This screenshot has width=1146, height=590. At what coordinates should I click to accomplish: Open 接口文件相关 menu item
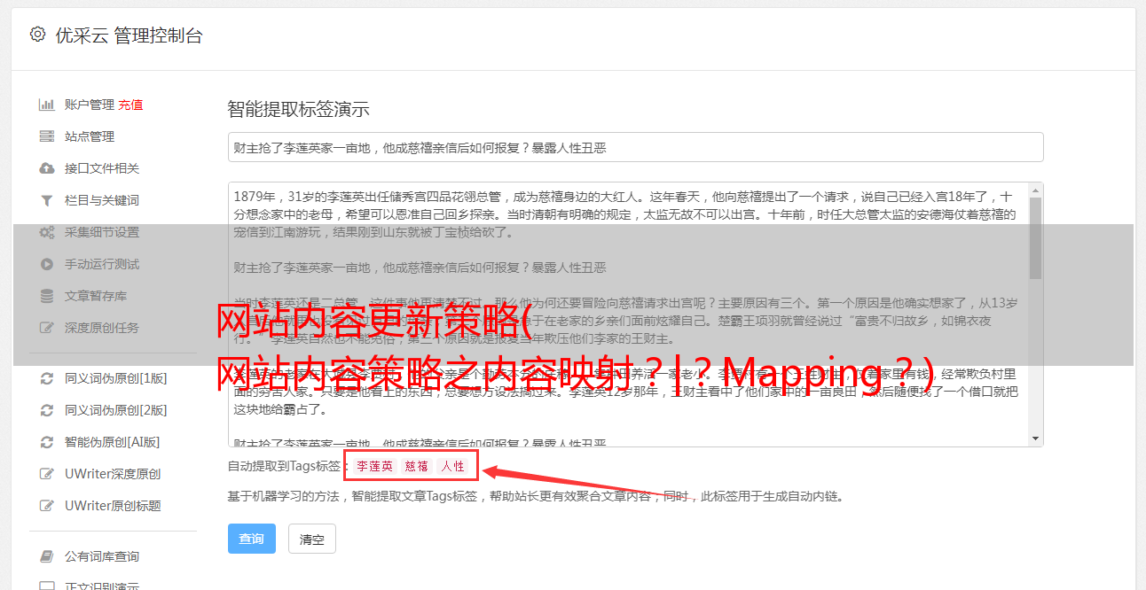[x=102, y=168]
